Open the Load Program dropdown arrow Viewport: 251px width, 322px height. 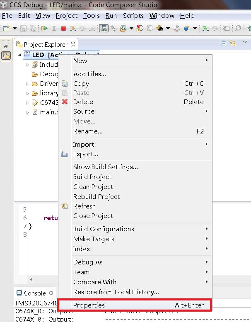click(131, 28)
